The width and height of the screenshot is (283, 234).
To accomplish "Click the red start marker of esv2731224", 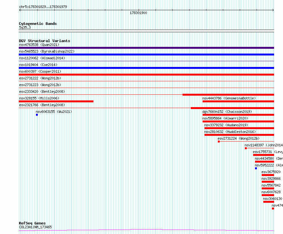I will coord(219,142).
